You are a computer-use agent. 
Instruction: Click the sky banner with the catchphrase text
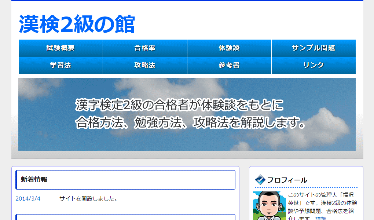coord(187,114)
